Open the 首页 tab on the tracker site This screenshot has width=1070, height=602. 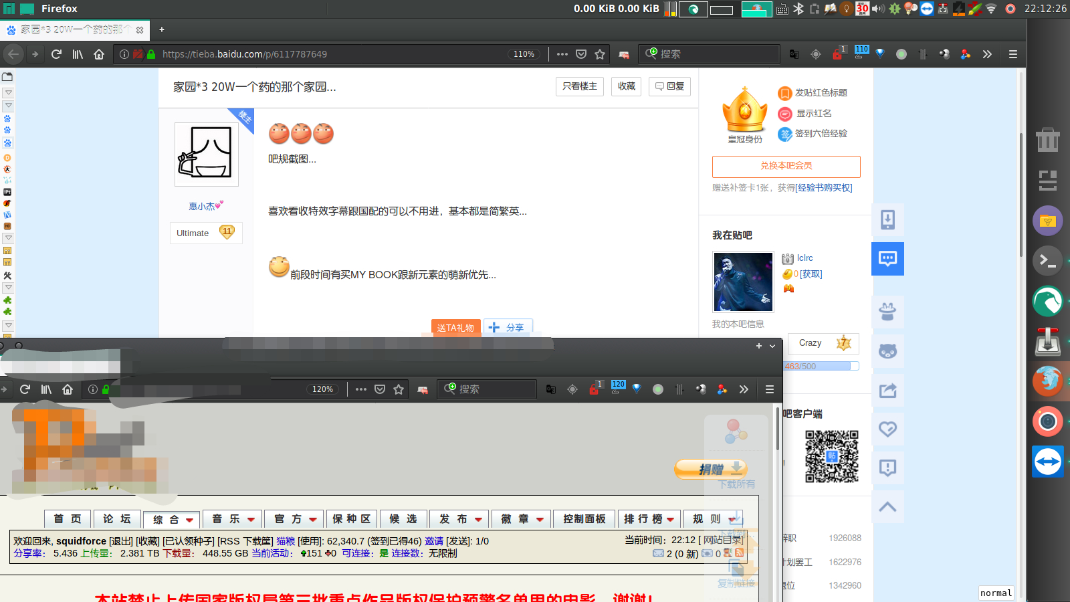pyautogui.click(x=68, y=519)
